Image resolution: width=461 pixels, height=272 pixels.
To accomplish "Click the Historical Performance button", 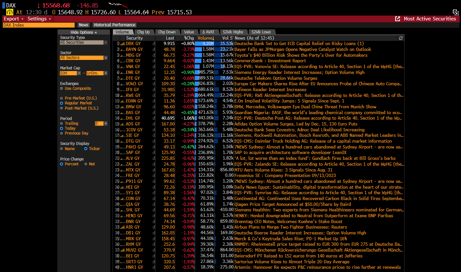I will 114,25.
